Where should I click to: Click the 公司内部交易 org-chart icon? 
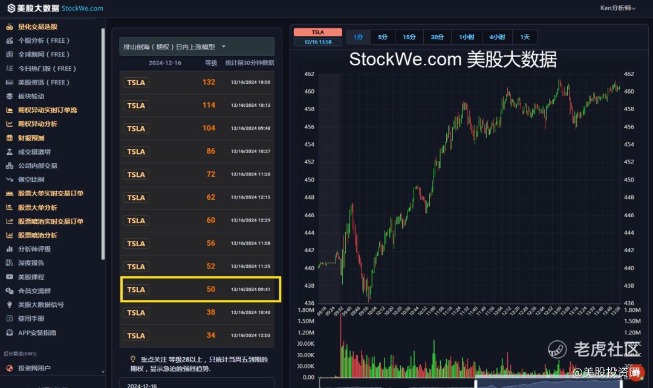[9, 166]
